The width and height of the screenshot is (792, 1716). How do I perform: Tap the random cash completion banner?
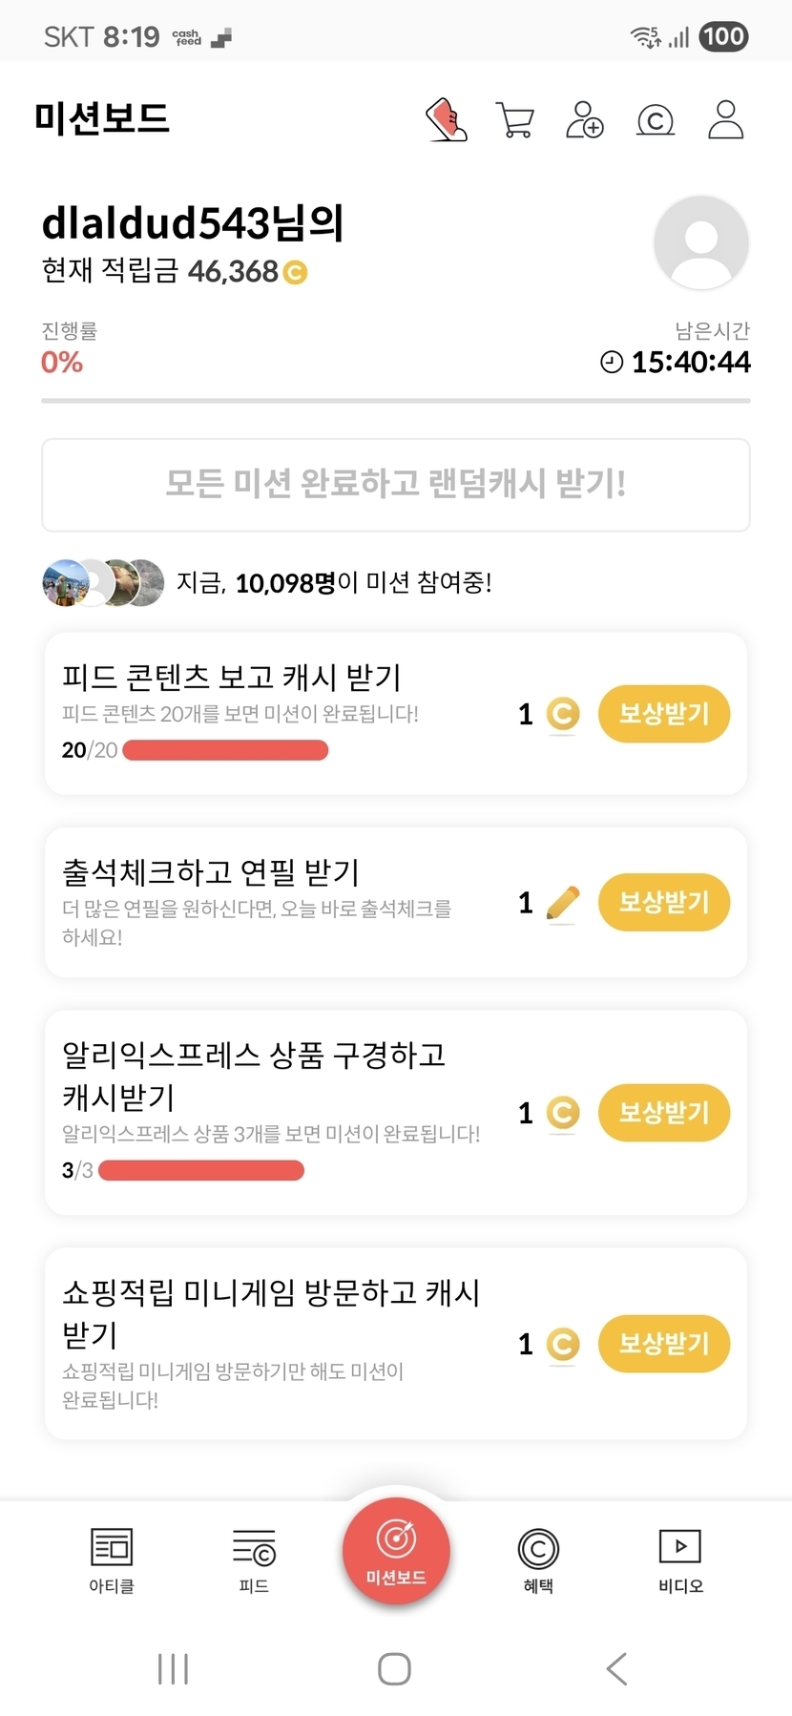(395, 484)
